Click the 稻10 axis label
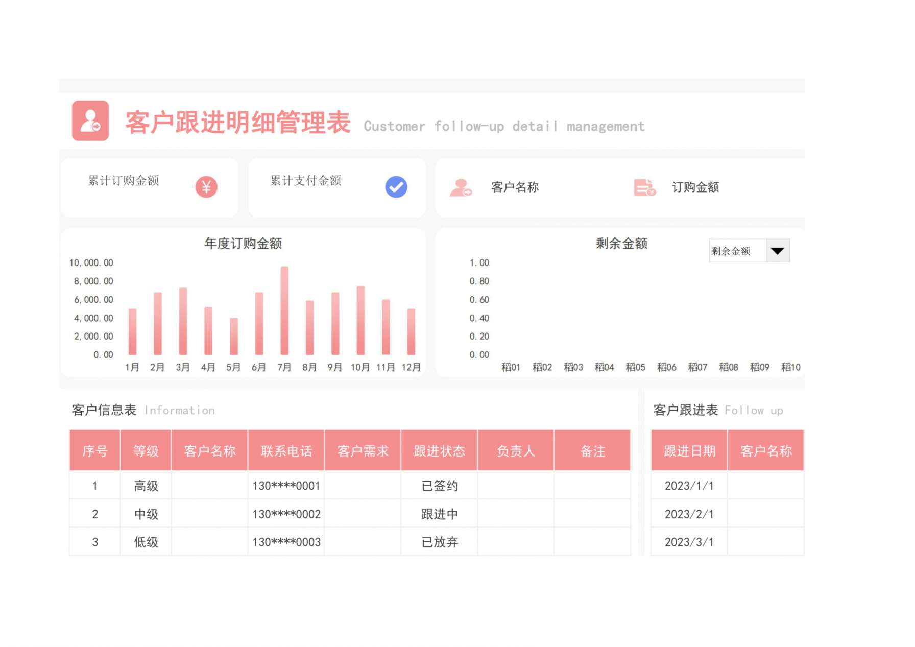The height and width of the screenshot is (647, 915). pos(791,367)
